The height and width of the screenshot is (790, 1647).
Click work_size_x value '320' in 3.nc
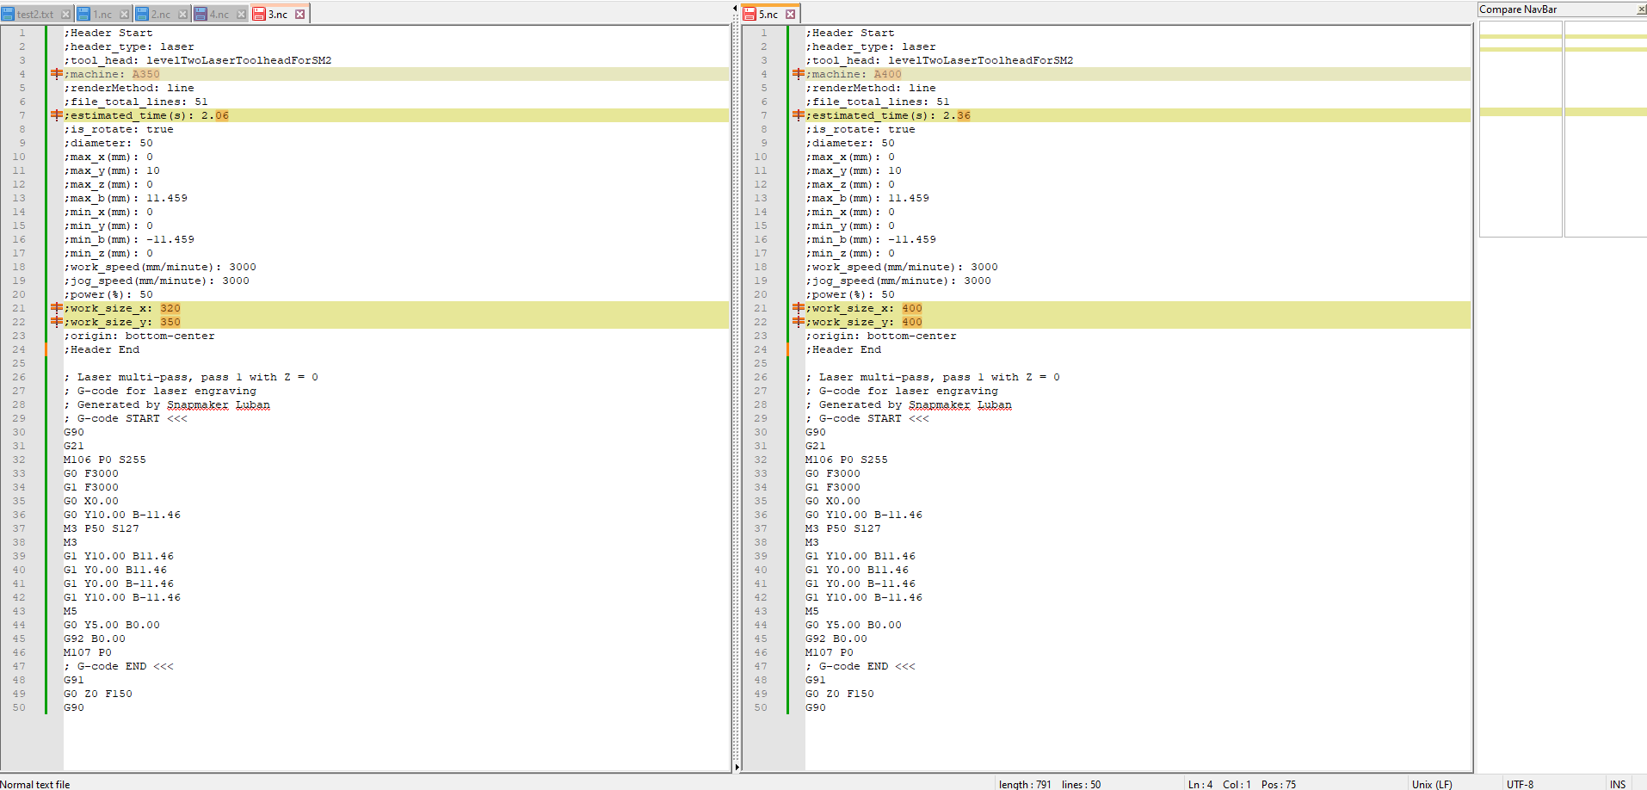[x=170, y=308]
